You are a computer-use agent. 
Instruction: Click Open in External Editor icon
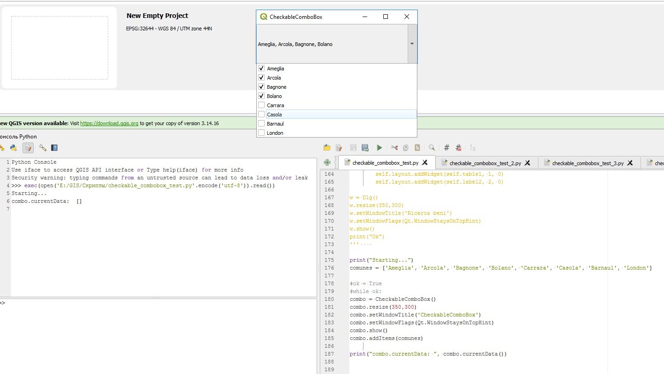click(339, 148)
